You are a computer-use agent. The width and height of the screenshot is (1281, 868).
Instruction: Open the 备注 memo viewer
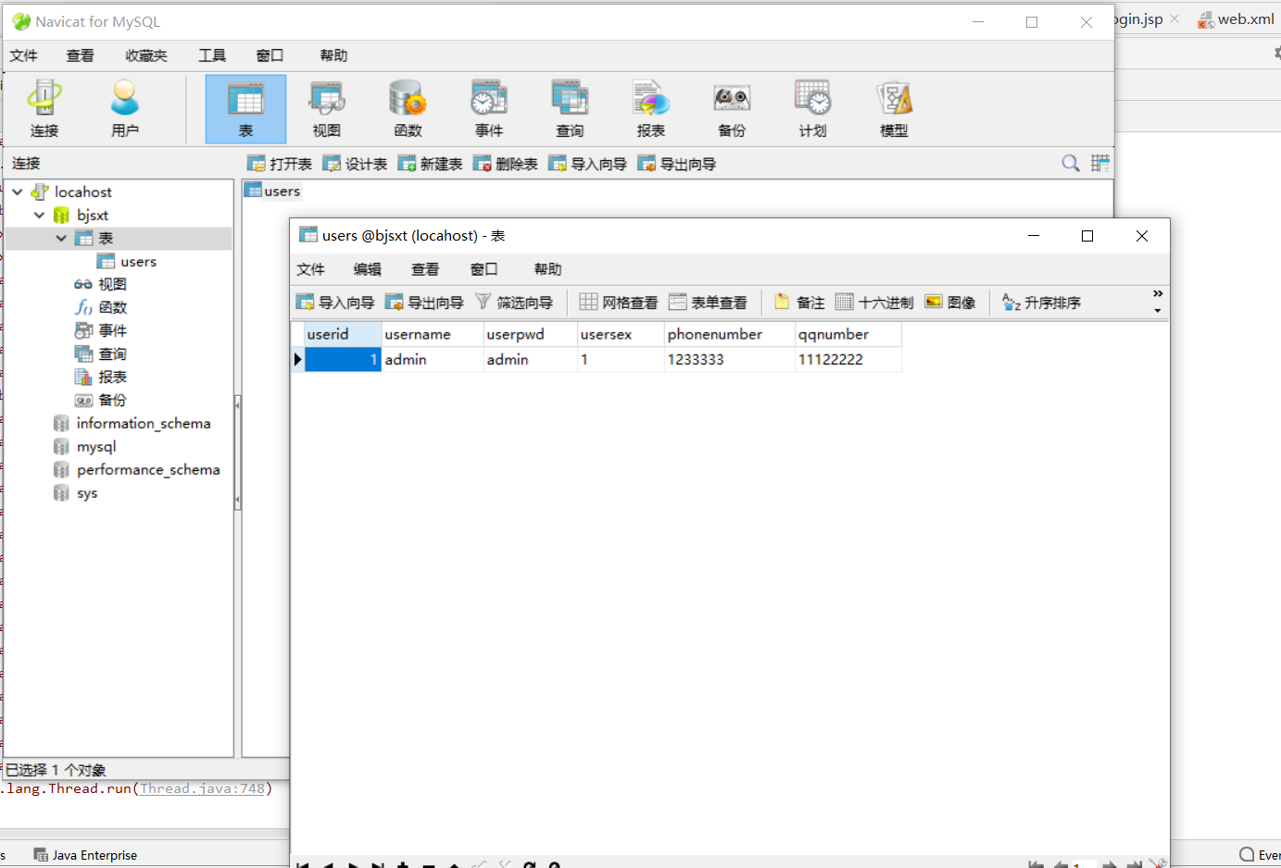[799, 303]
